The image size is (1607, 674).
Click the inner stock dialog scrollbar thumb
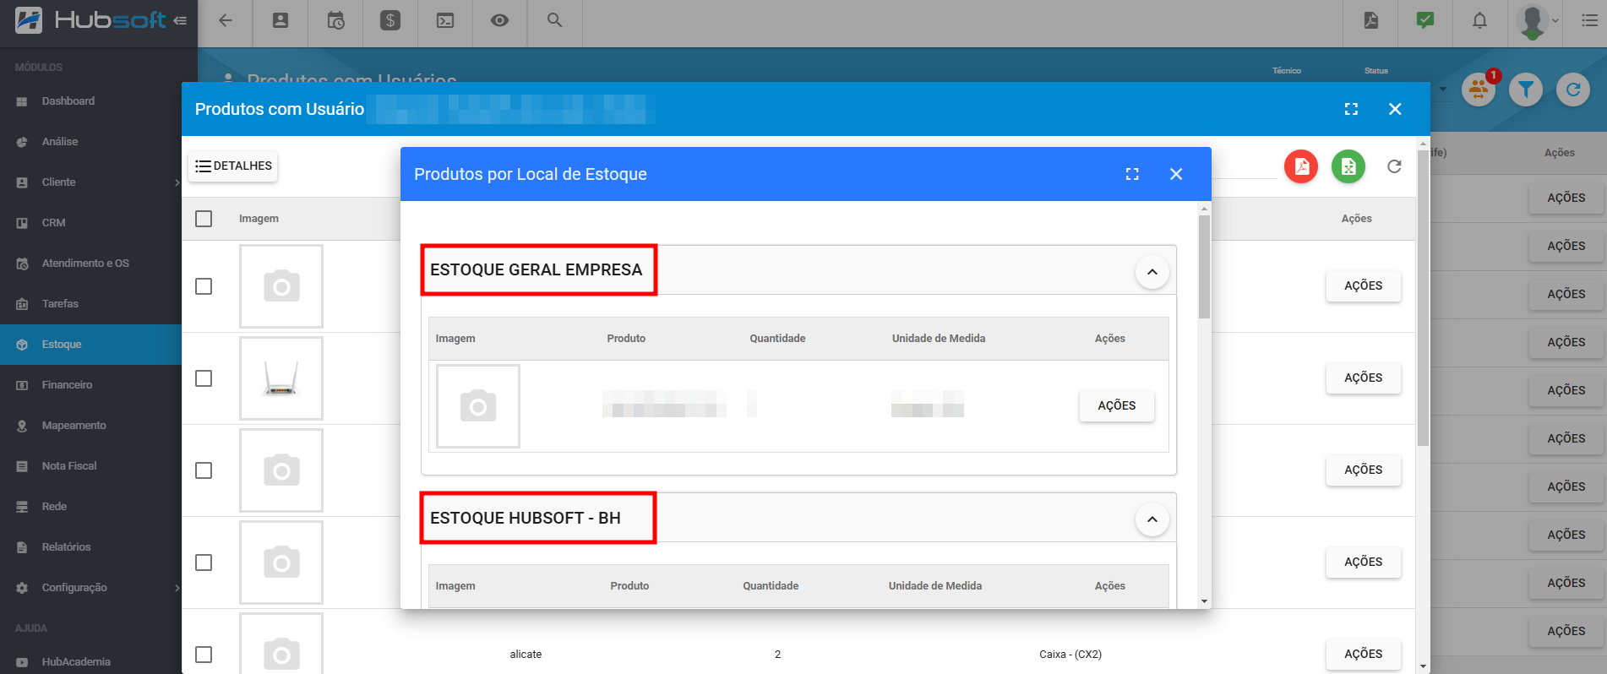tap(1204, 267)
